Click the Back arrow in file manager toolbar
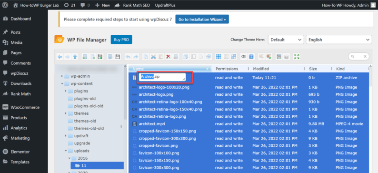The width and height of the screenshot is (378, 173). [x=60, y=57]
